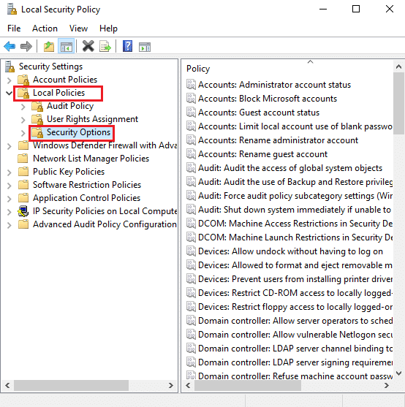Viewport: 405px width, 407px height.
Task: Expand Advanced Audit Policy Configuration node
Action: (x=9, y=225)
